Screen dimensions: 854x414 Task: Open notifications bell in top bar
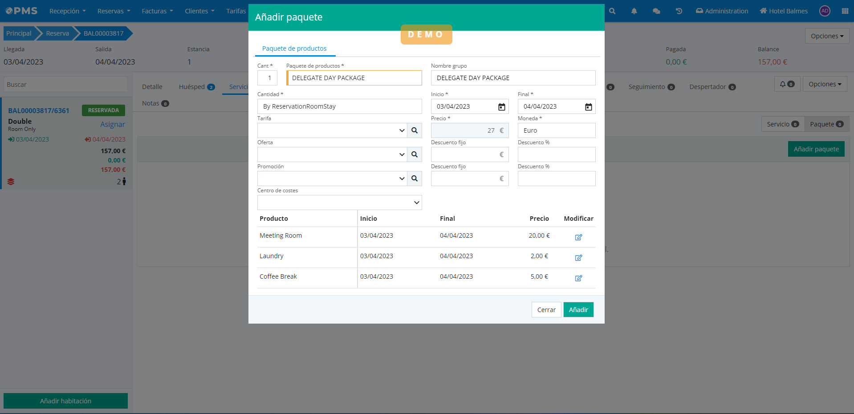tap(634, 11)
